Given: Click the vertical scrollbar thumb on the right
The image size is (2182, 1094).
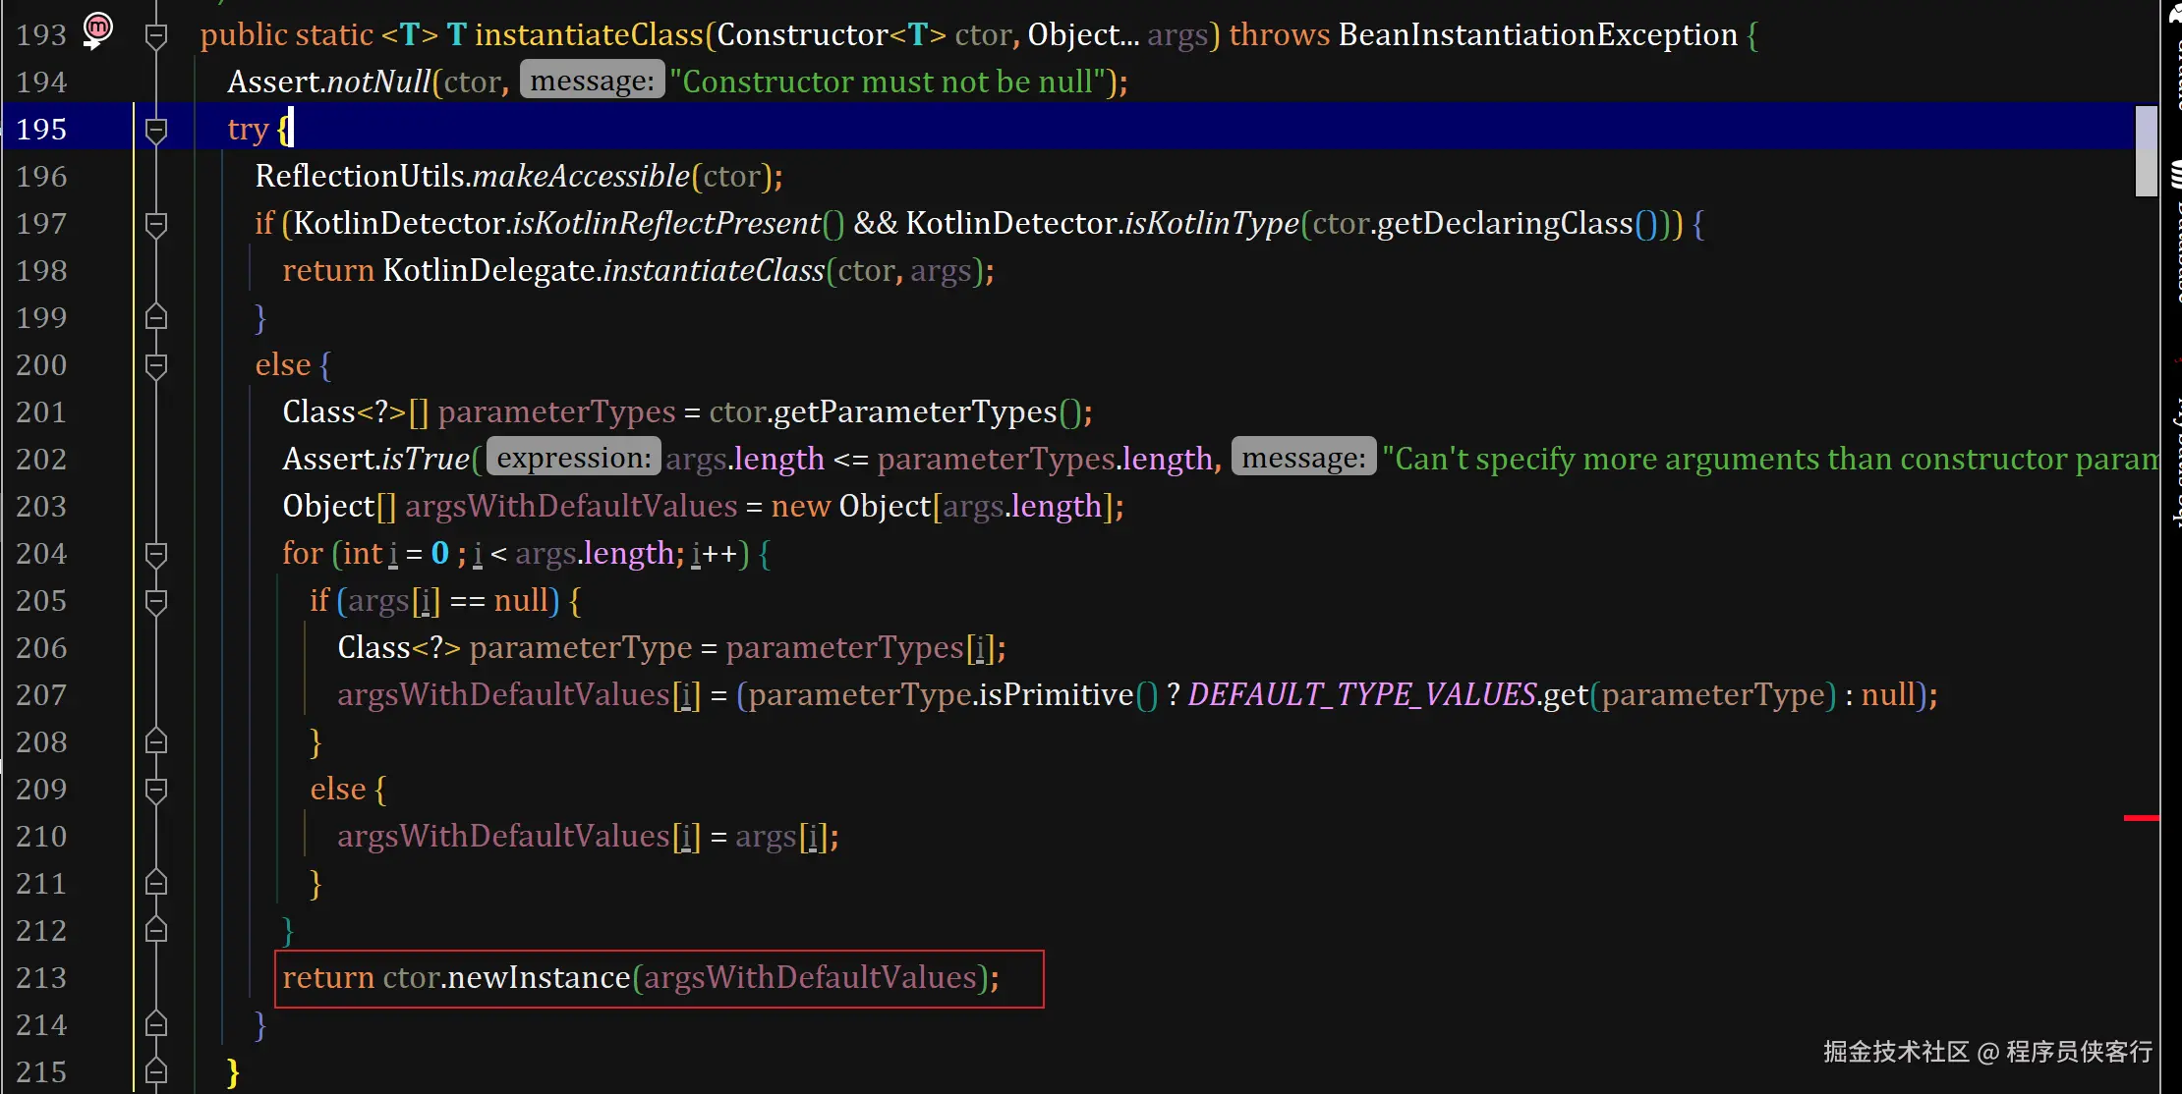Looking at the screenshot, I should point(2146,150).
